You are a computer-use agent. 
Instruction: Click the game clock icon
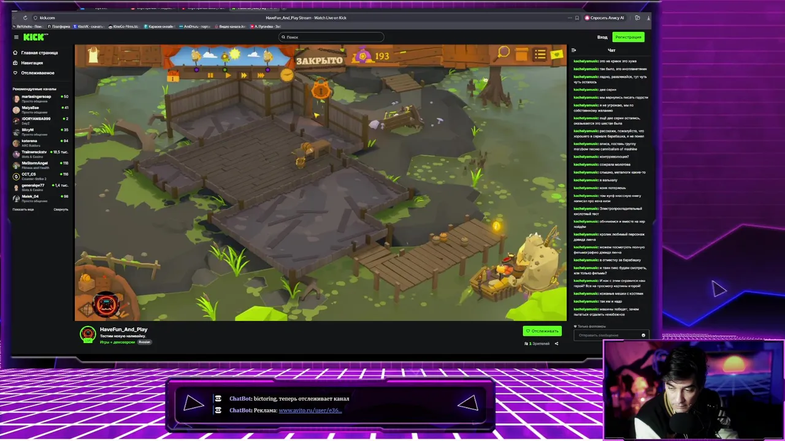(x=287, y=75)
